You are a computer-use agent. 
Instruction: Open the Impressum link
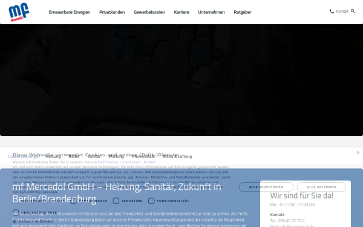tap(131, 162)
